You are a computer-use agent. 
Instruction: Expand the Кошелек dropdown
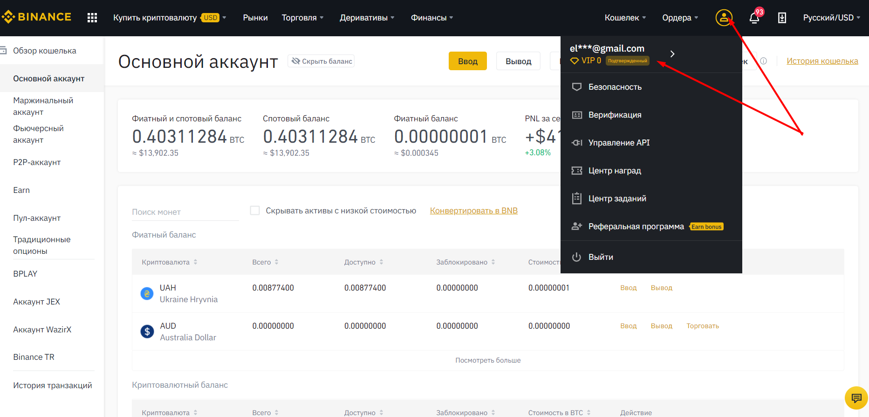click(625, 18)
